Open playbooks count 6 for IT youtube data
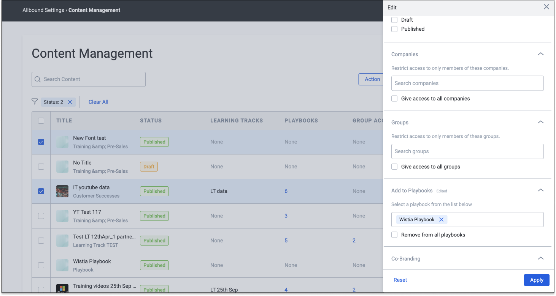 [286, 191]
